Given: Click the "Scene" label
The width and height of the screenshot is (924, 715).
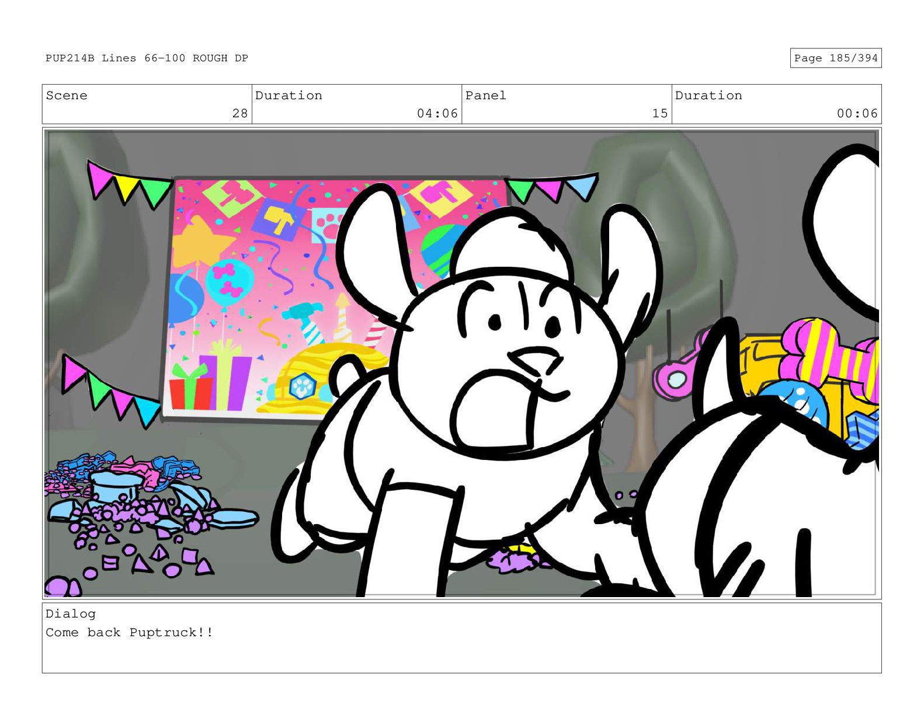Looking at the screenshot, I should [67, 95].
